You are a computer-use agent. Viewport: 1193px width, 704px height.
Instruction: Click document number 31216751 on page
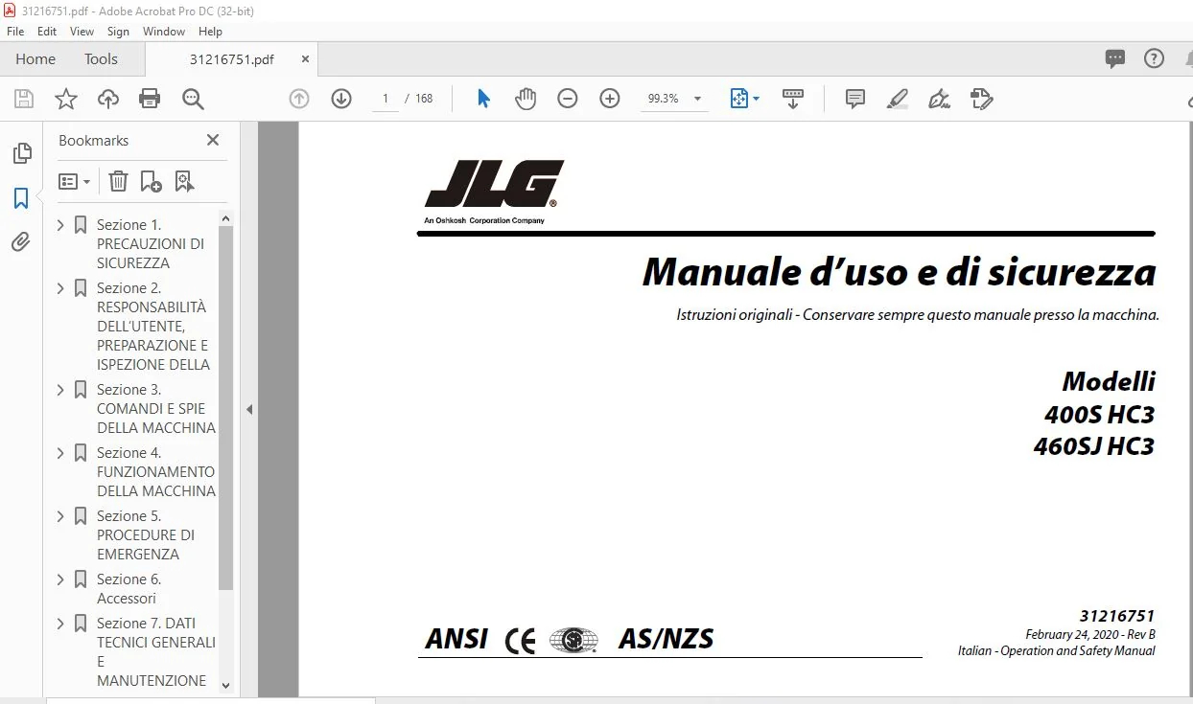coord(1116,616)
